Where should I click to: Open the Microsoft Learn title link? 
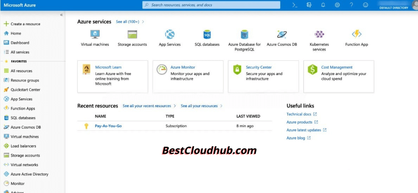click(x=108, y=68)
